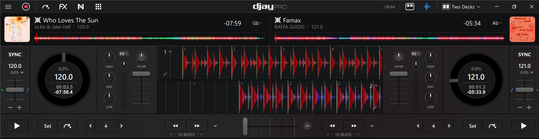Expand the left deck 0.0% tempo range chevron
Screen dimensions: 539x139
pyautogui.click(x=22, y=72)
